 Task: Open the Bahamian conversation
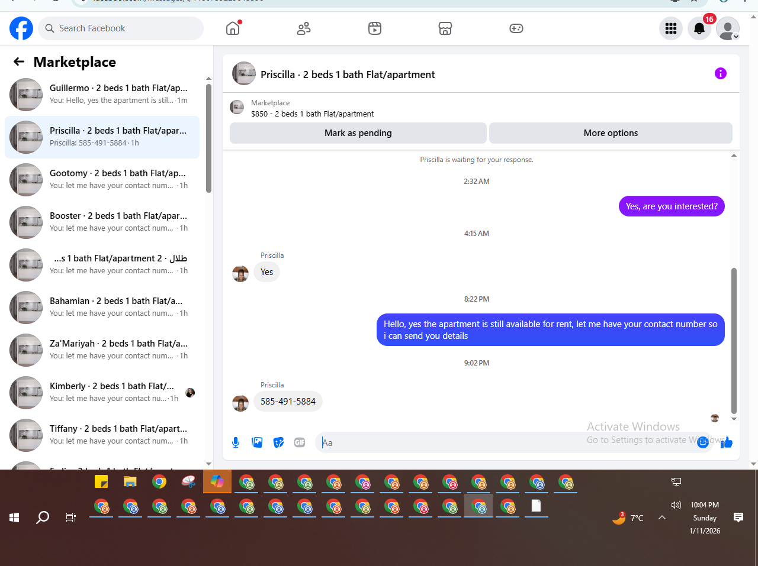click(x=102, y=308)
